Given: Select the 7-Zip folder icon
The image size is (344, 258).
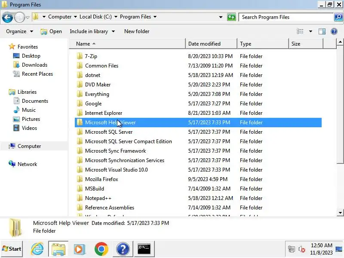Looking at the screenshot, I should (x=80, y=56).
